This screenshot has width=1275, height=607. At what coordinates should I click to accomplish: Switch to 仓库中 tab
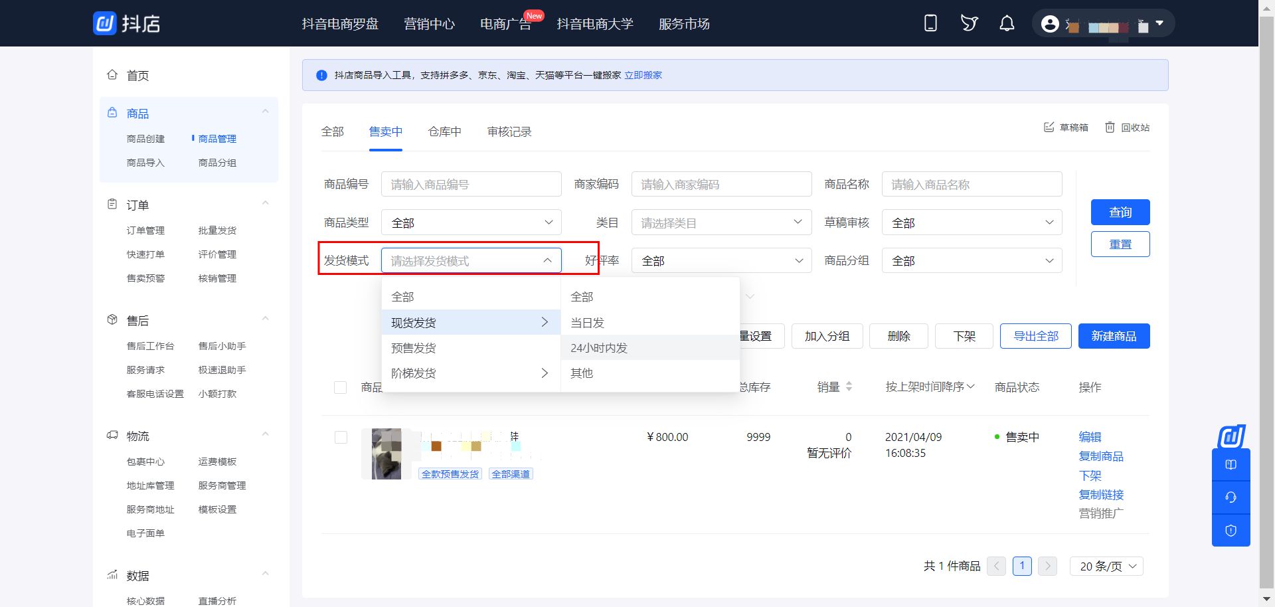click(x=445, y=131)
